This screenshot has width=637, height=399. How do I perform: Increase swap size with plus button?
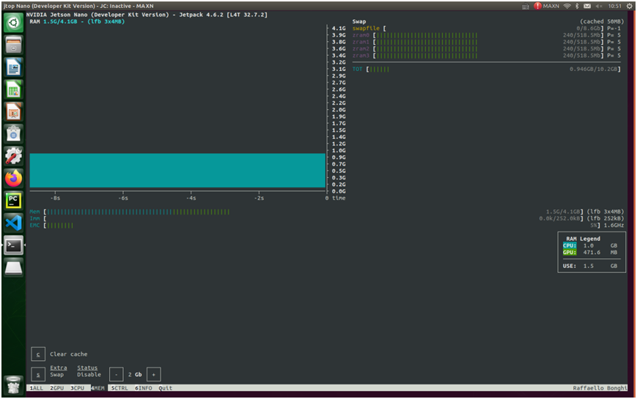pyautogui.click(x=153, y=374)
